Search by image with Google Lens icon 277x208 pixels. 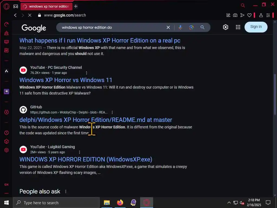(191, 27)
